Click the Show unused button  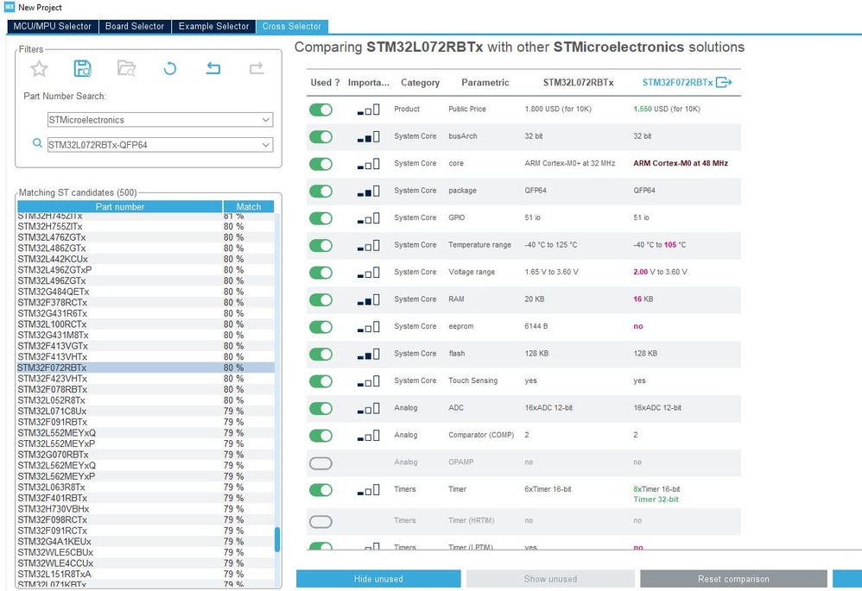click(550, 579)
